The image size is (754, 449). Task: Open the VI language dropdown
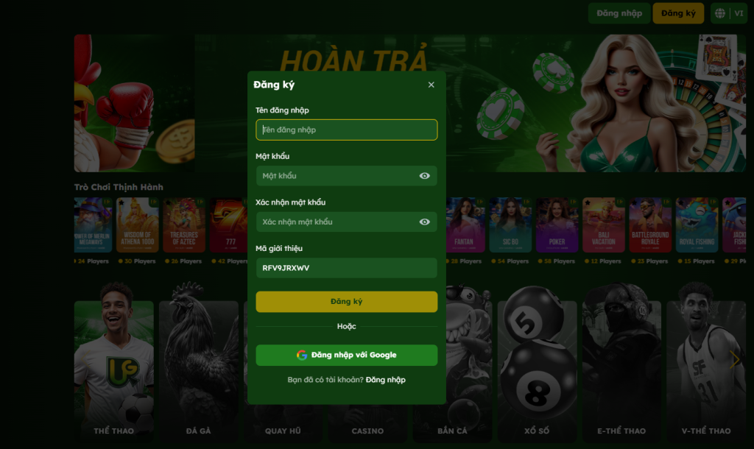click(739, 13)
